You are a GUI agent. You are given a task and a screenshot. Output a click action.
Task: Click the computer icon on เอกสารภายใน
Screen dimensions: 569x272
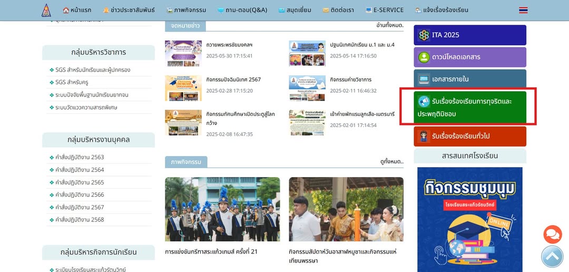click(x=424, y=79)
